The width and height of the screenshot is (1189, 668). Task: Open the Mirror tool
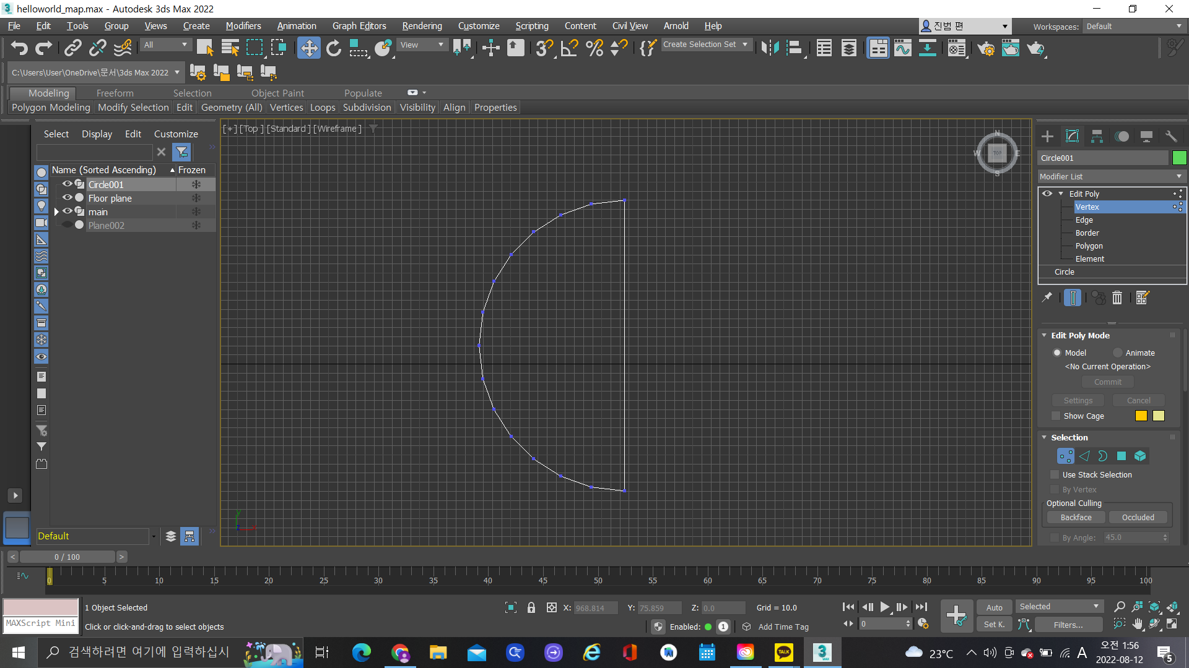(770, 48)
